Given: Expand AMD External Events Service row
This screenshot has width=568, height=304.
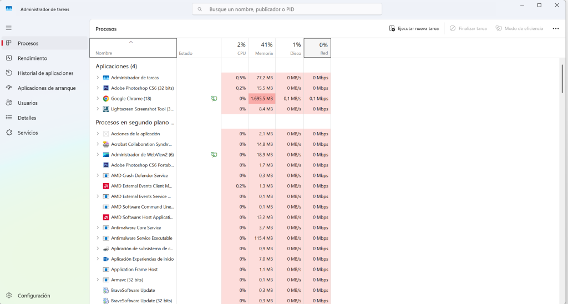Looking at the screenshot, I should click(x=98, y=196).
